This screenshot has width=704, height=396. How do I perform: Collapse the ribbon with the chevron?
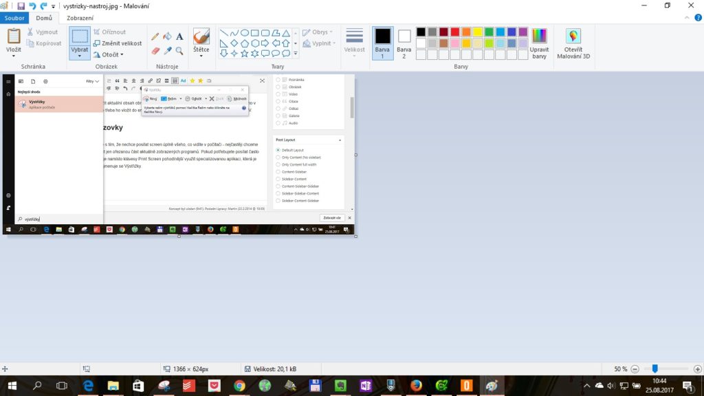(x=687, y=18)
